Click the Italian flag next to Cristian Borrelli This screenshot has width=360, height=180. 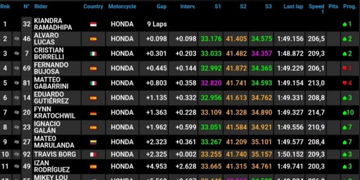[x=93, y=54]
